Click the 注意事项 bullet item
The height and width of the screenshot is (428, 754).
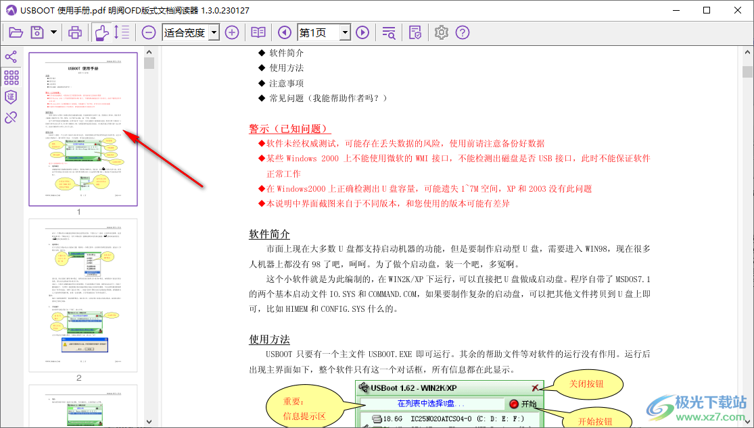[x=286, y=83]
